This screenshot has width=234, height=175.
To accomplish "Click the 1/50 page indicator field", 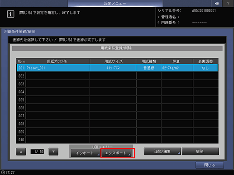I will pos(37,152).
